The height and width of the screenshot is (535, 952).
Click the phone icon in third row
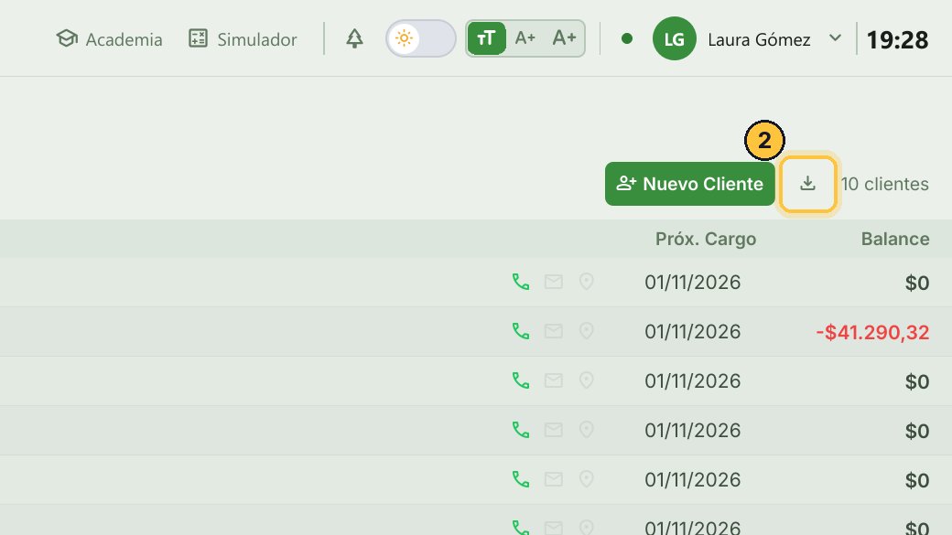tap(521, 381)
